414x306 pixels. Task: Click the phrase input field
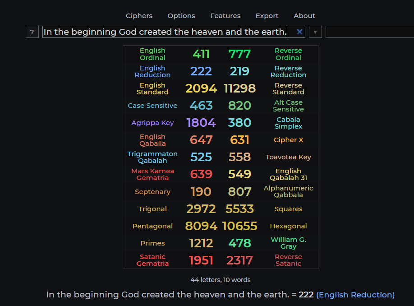click(x=174, y=32)
